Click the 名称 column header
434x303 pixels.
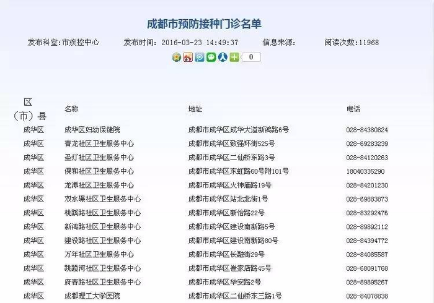[x=71, y=109]
